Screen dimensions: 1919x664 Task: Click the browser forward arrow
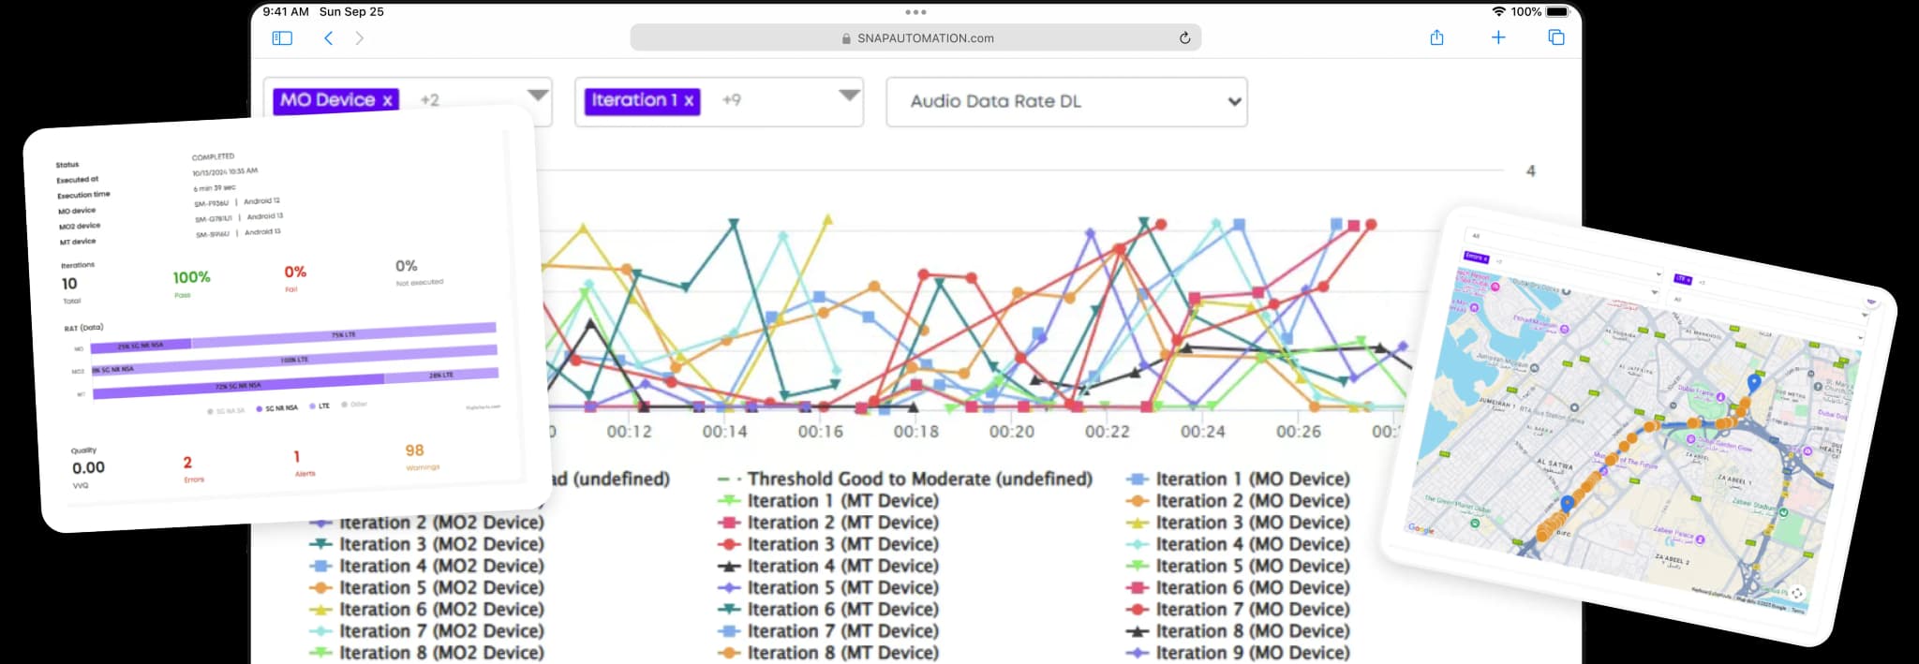point(360,38)
